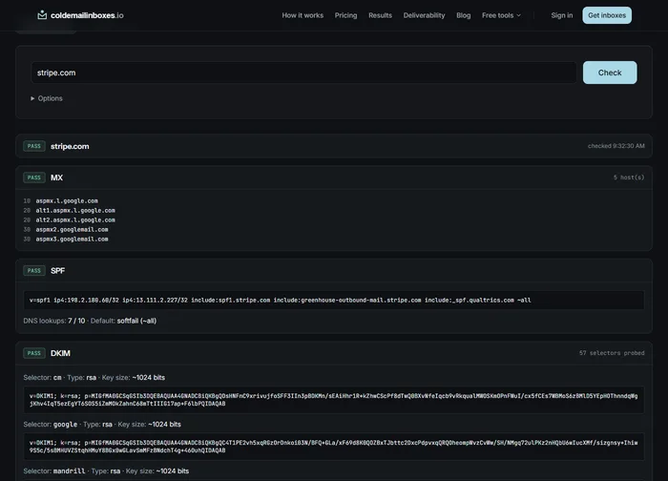Click the 57 selectors probed label
The width and height of the screenshot is (668, 481).
pos(612,353)
